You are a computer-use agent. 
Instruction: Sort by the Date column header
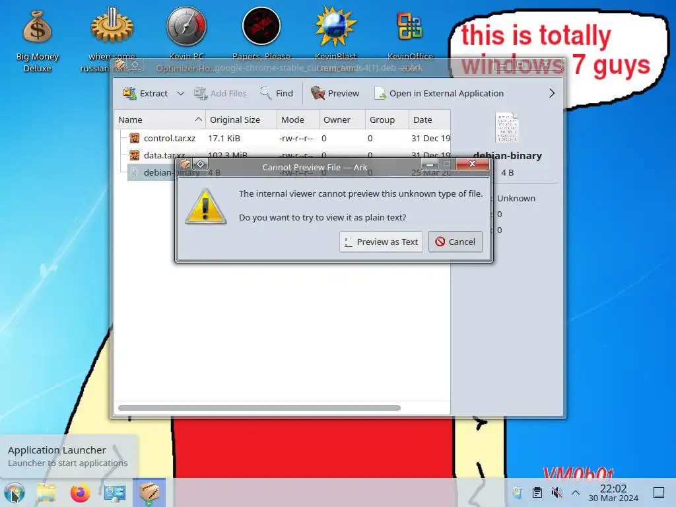pyautogui.click(x=429, y=120)
